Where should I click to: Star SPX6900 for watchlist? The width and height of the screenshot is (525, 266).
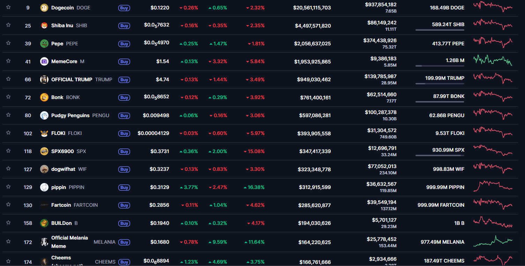[8, 151]
